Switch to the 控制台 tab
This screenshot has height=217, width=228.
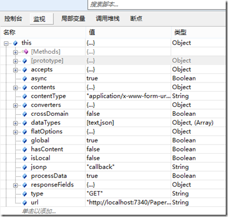tap(13, 19)
